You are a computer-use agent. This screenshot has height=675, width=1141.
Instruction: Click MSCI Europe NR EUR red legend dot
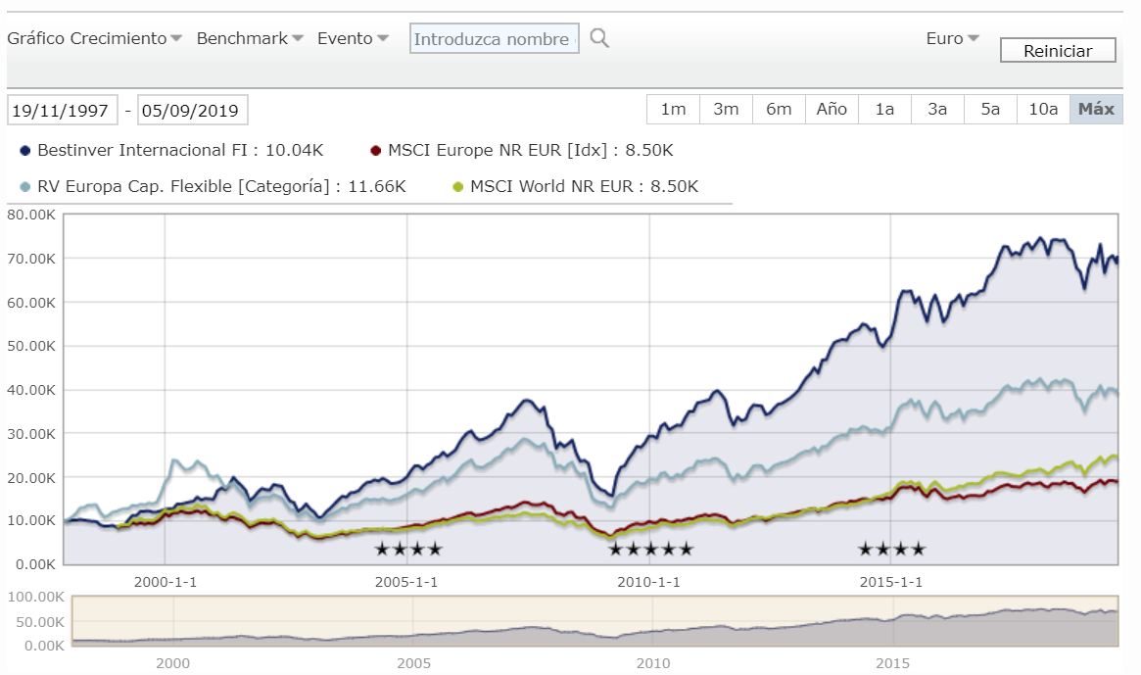click(375, 151)
